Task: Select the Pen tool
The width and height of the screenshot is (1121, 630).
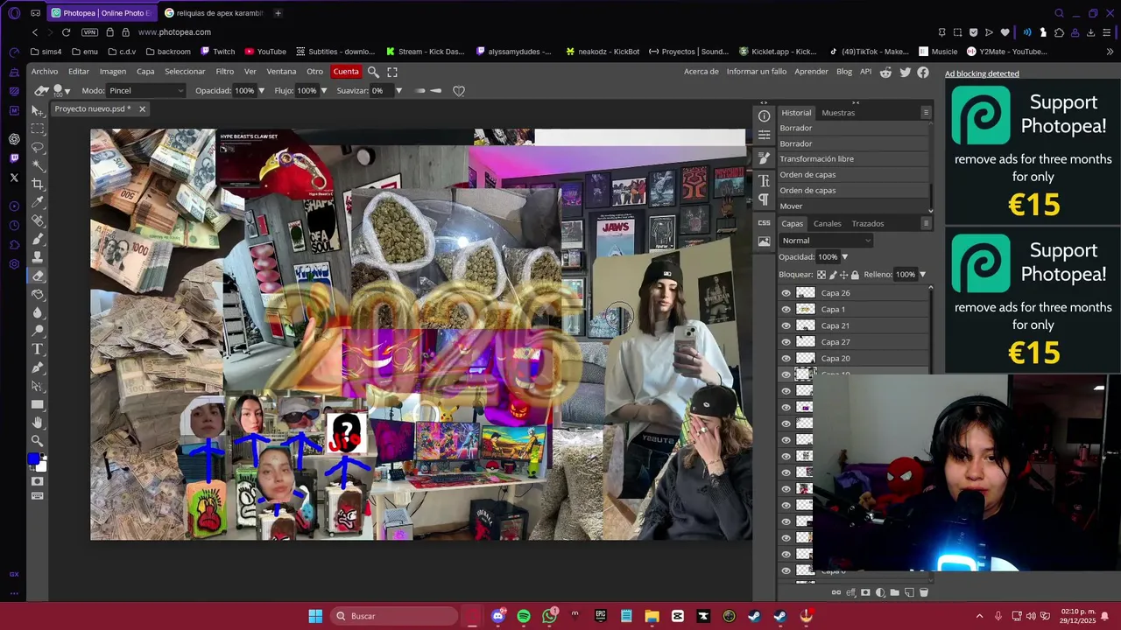Action: point(38,367)
